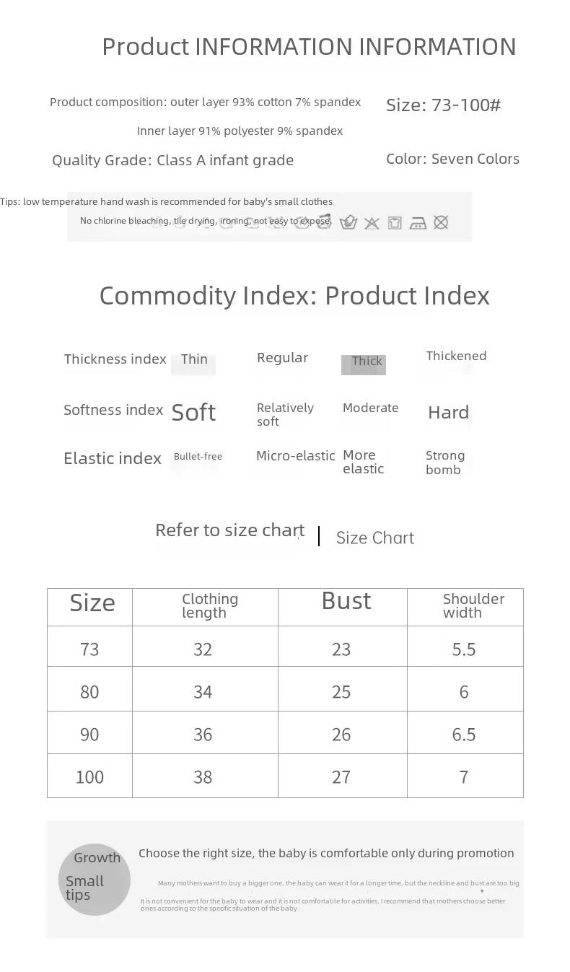Click the Color: Seven Colors text
Viewport: 570px width, 972px height.
[x=452, y=159]
